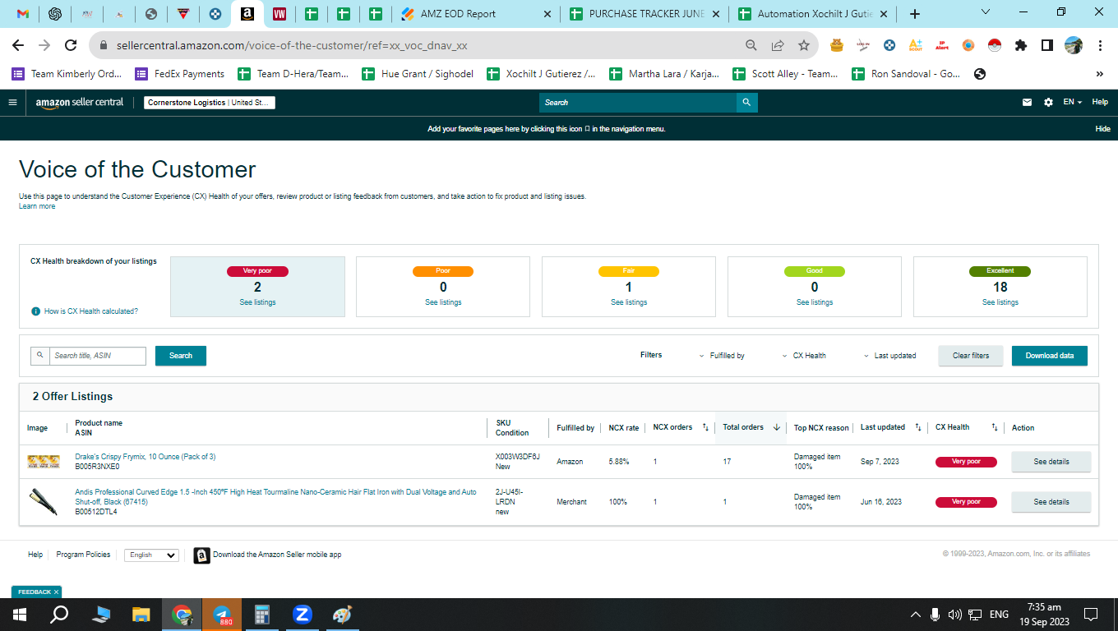This screenshot has width=1118, height=631.
Task: Sort by CX Health column arrows
Action: click(994, 427)
